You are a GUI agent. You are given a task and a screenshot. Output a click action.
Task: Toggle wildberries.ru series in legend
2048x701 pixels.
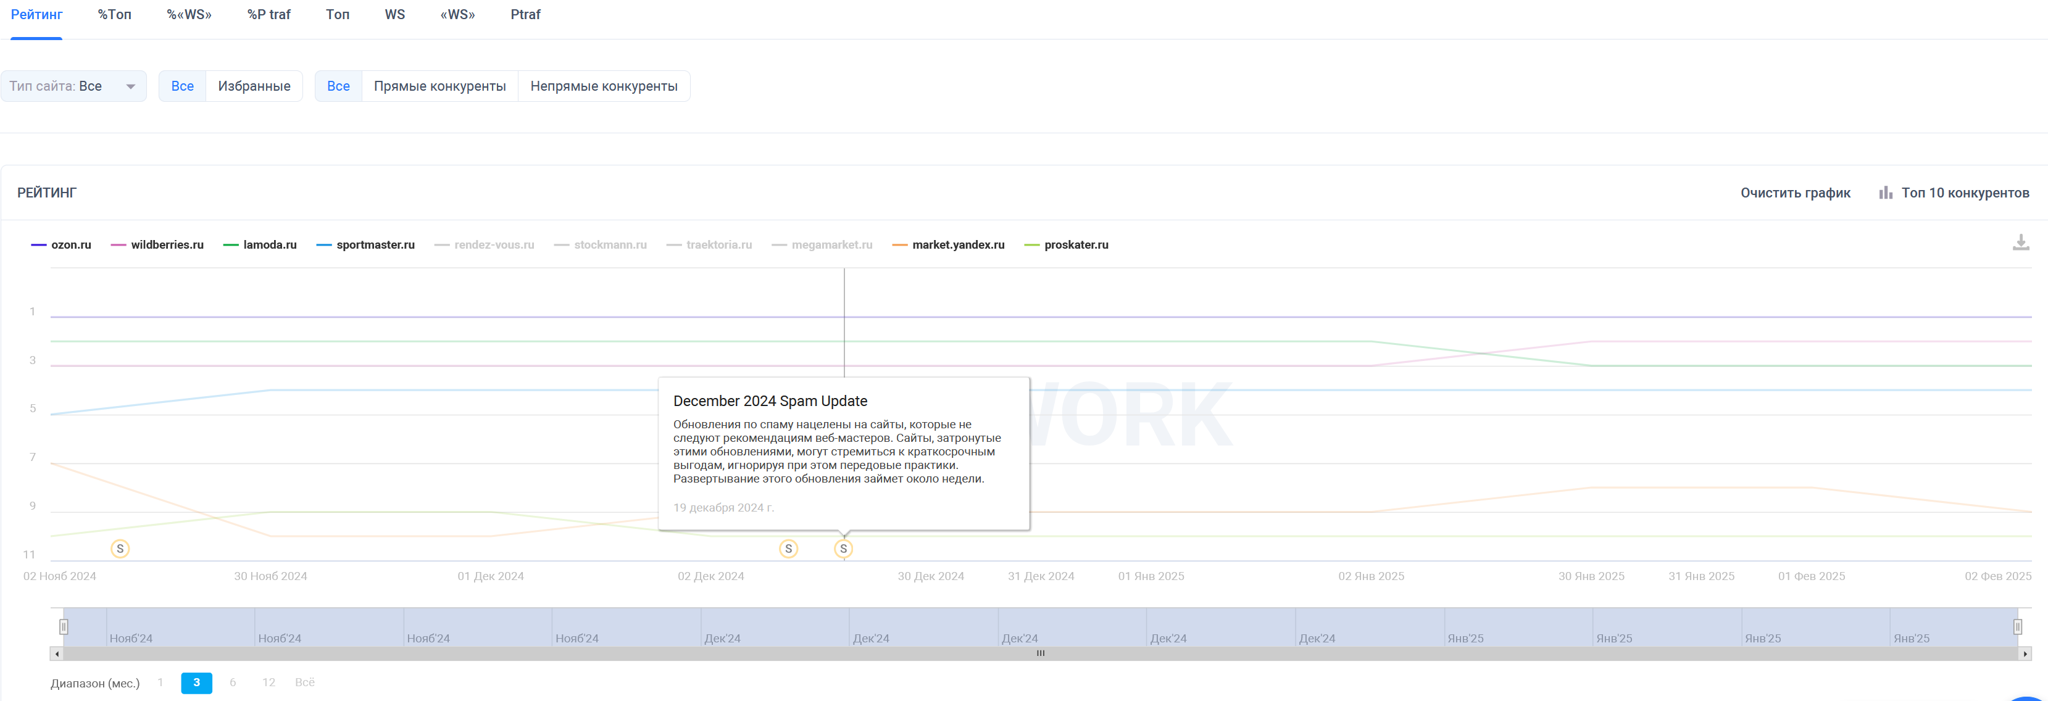(157, 245)
